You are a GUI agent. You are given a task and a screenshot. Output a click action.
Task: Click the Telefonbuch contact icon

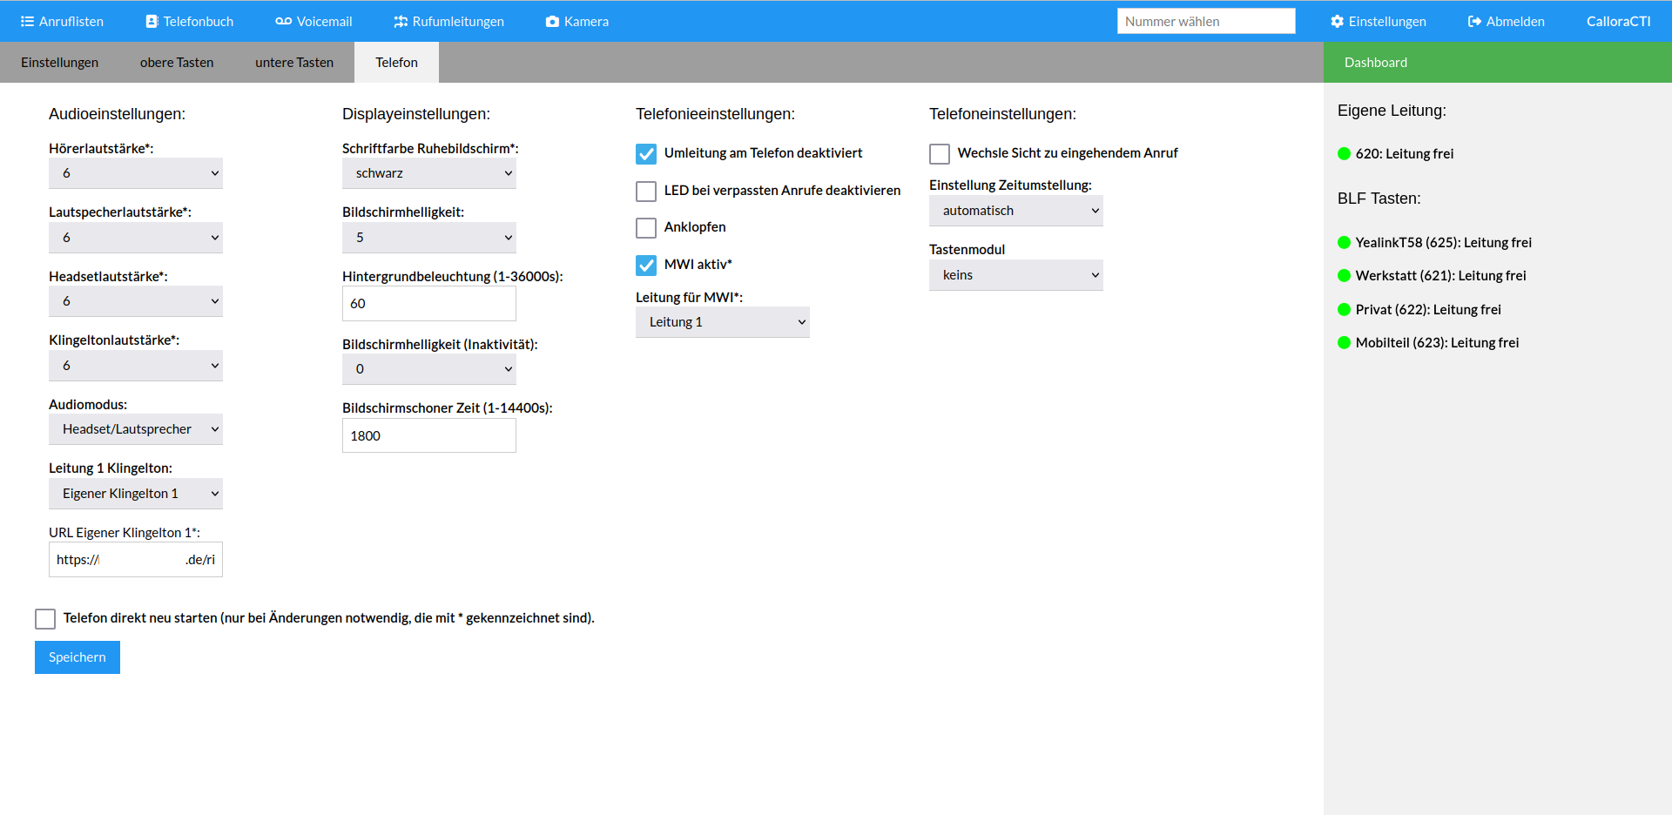pos(152,22)
